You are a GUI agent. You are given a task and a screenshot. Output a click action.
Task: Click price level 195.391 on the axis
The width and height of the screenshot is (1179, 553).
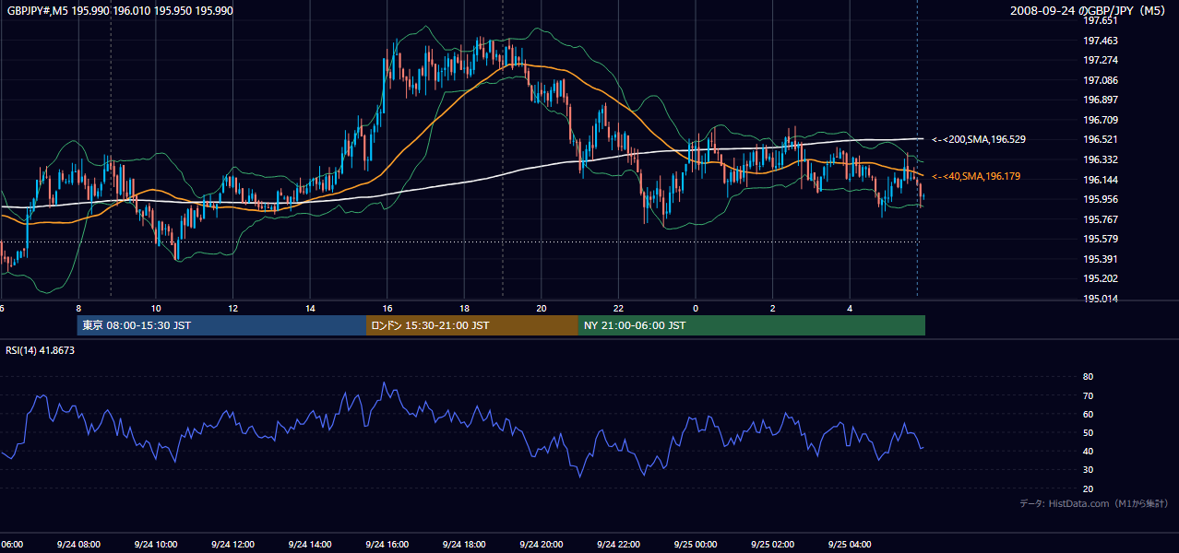[1101, 259]
